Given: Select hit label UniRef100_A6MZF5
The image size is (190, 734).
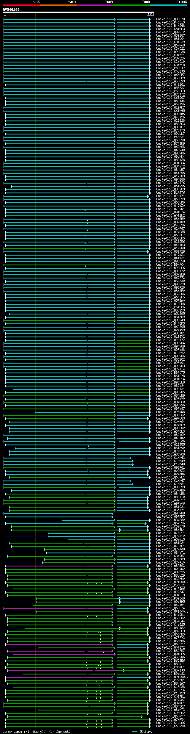Looking at the screenshot, I should [x=170, y=297].
